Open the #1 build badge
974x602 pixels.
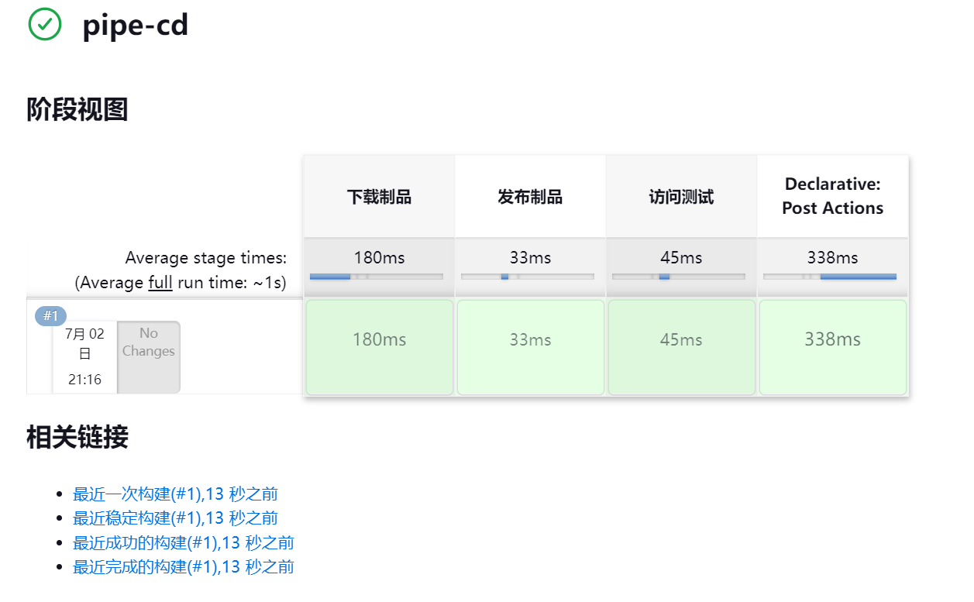pyautogui.click(x=51, y=316)
